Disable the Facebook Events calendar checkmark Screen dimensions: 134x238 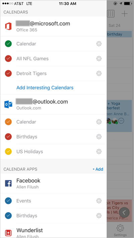click(x=8, y=201)
